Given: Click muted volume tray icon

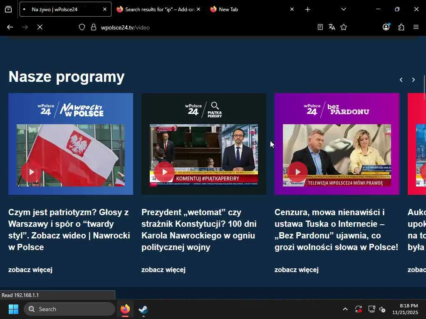Looking at the screenshot, I should pos(382,309).
